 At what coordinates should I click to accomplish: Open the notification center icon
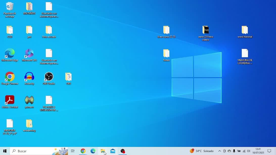[x=269, y=151]
